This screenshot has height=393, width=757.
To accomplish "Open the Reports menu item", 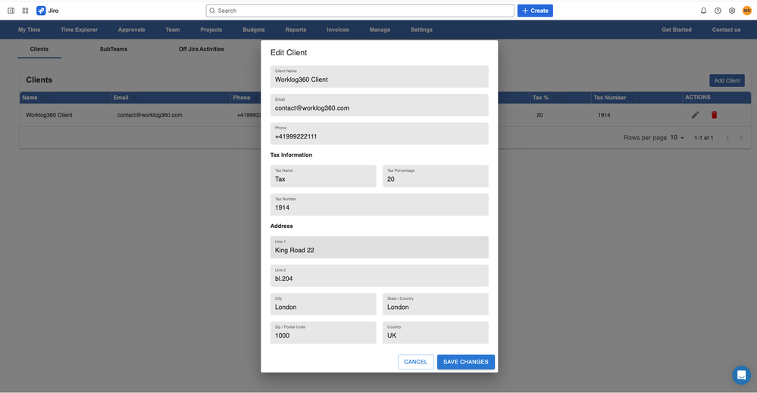I will pyautogui.click(x=296, y=30).
